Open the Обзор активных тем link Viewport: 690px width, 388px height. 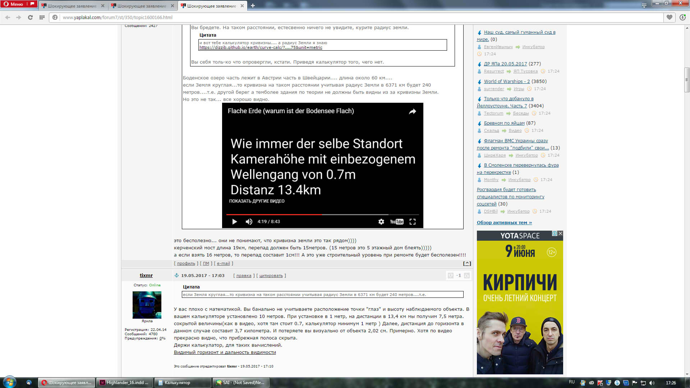504,223
